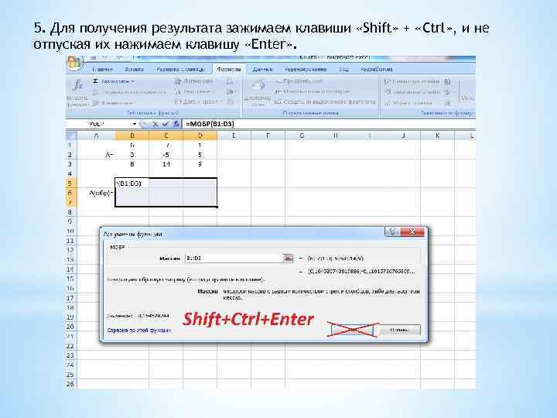Click the formula bar fx icon
Image resolution: width=557 pixels, height=418 pixels.
(176, 124)
